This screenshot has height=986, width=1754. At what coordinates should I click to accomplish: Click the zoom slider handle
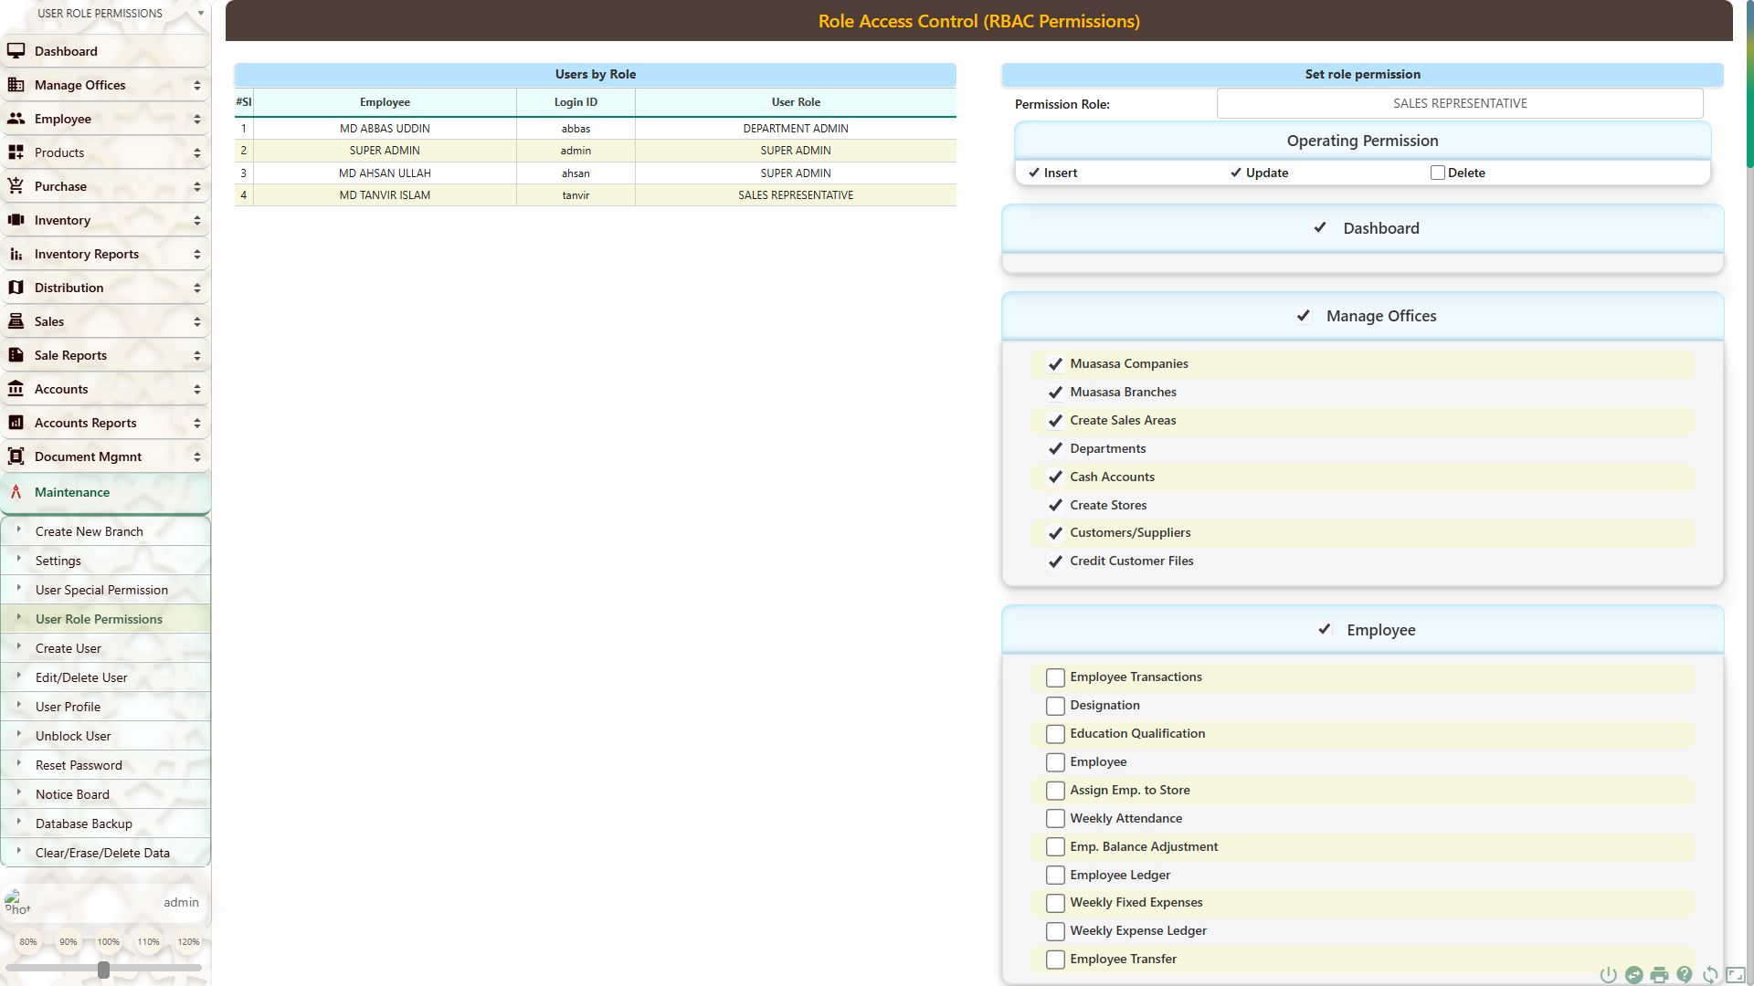pos(103,970)
